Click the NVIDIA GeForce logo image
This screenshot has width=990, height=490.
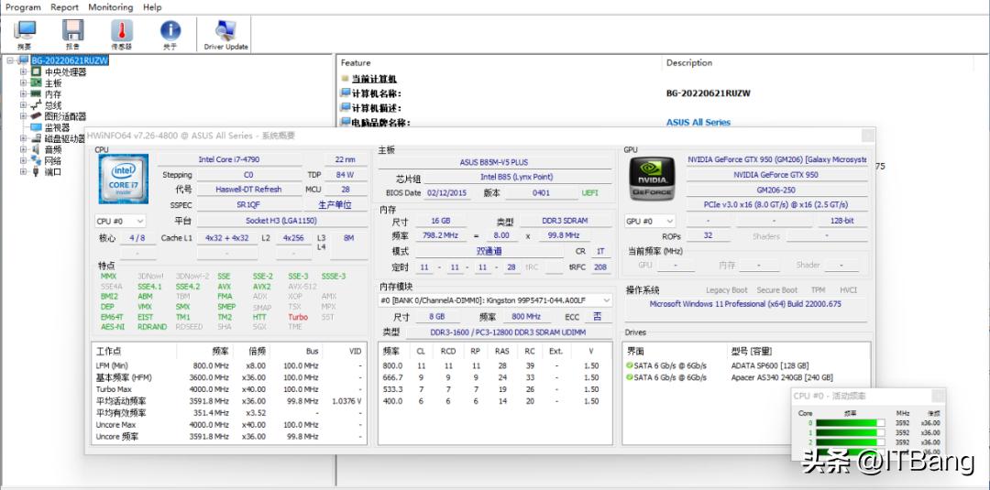click(652, 179)
